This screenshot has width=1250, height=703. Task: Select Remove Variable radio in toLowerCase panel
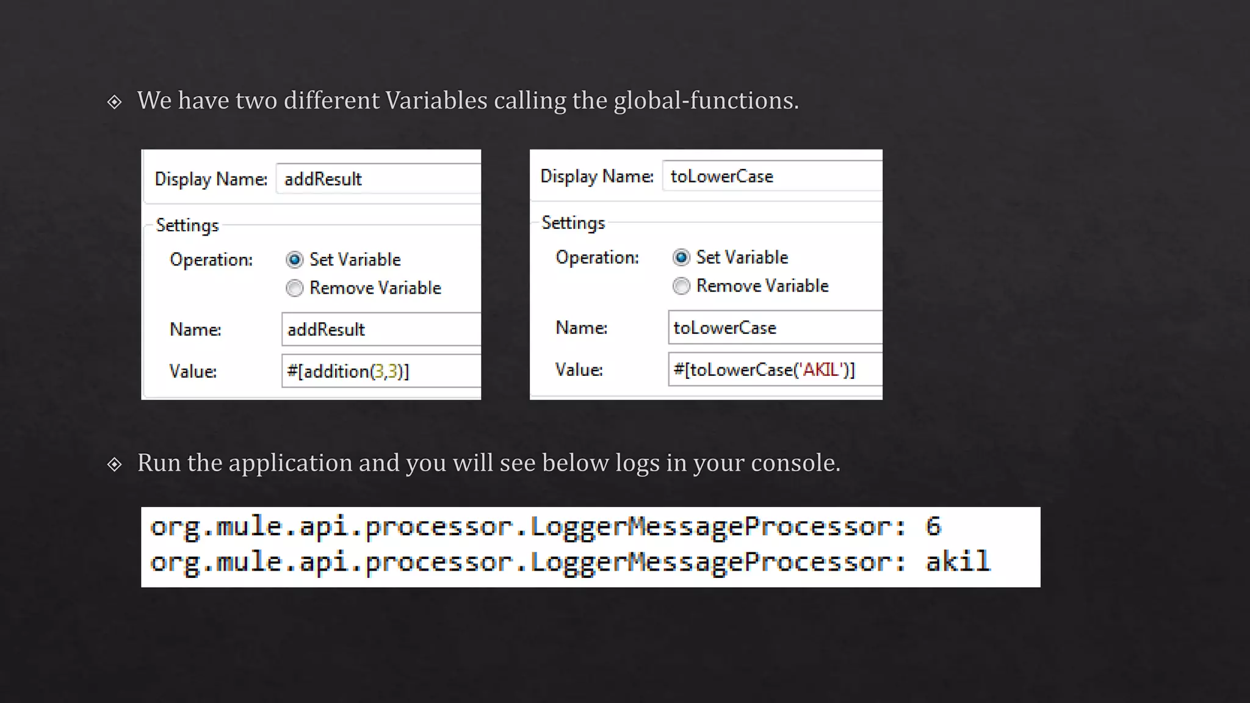[x=681, y=286]
